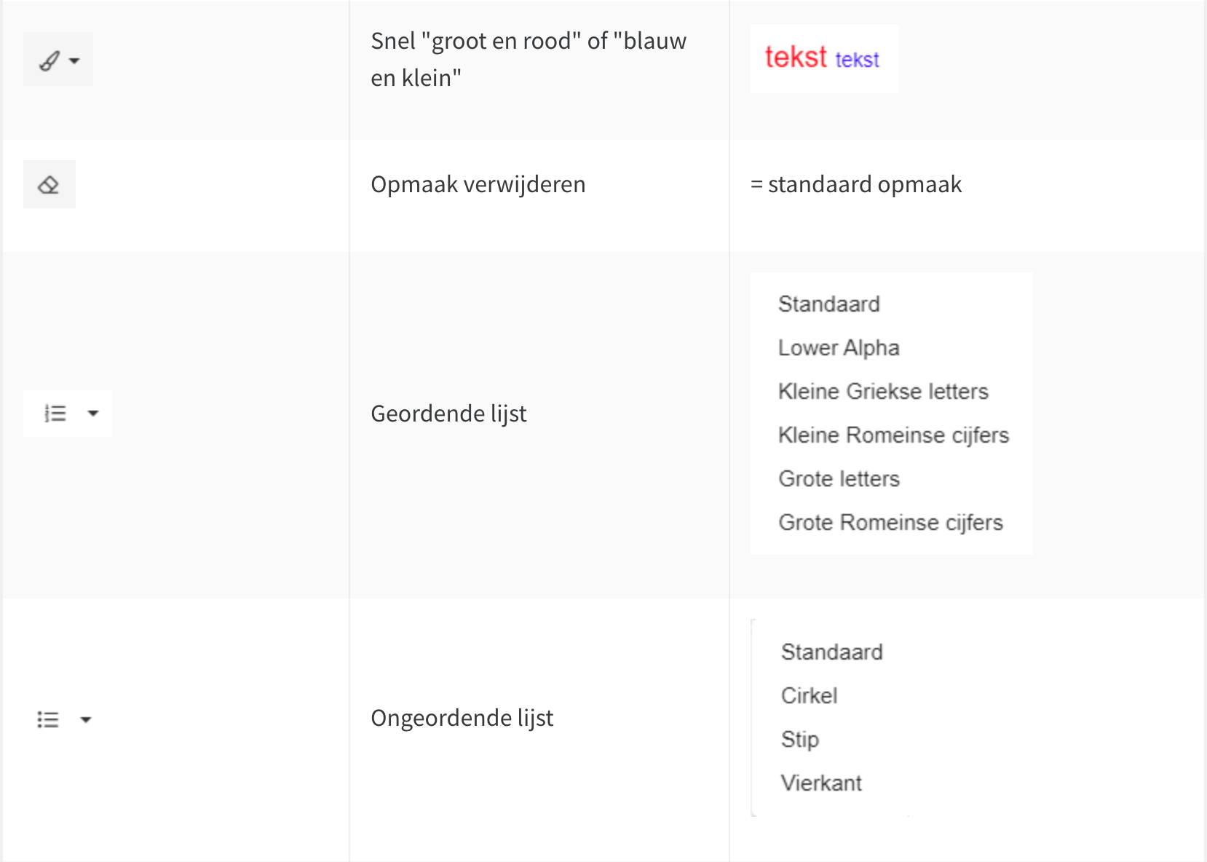1207x862 pixels.
Task: Select Standaard in the ordered list menu
Action: coord(829,304)
